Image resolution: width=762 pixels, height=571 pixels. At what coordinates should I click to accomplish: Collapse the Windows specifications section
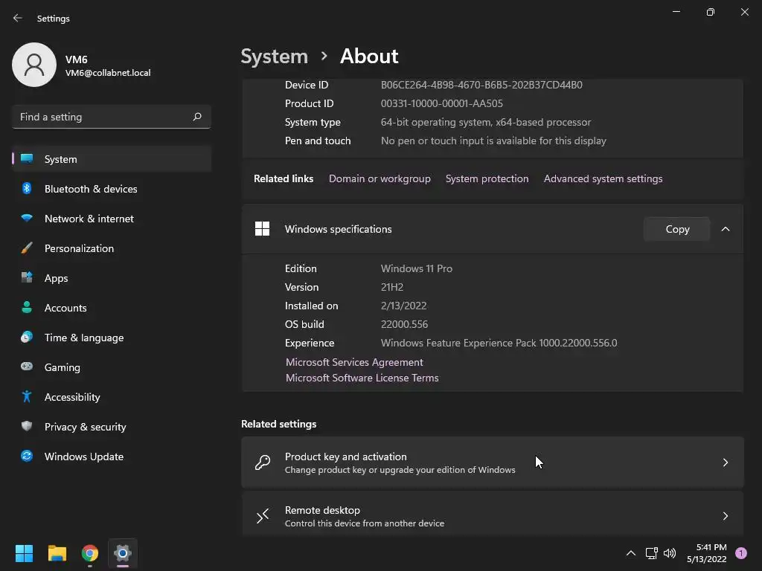click(725, 229)
